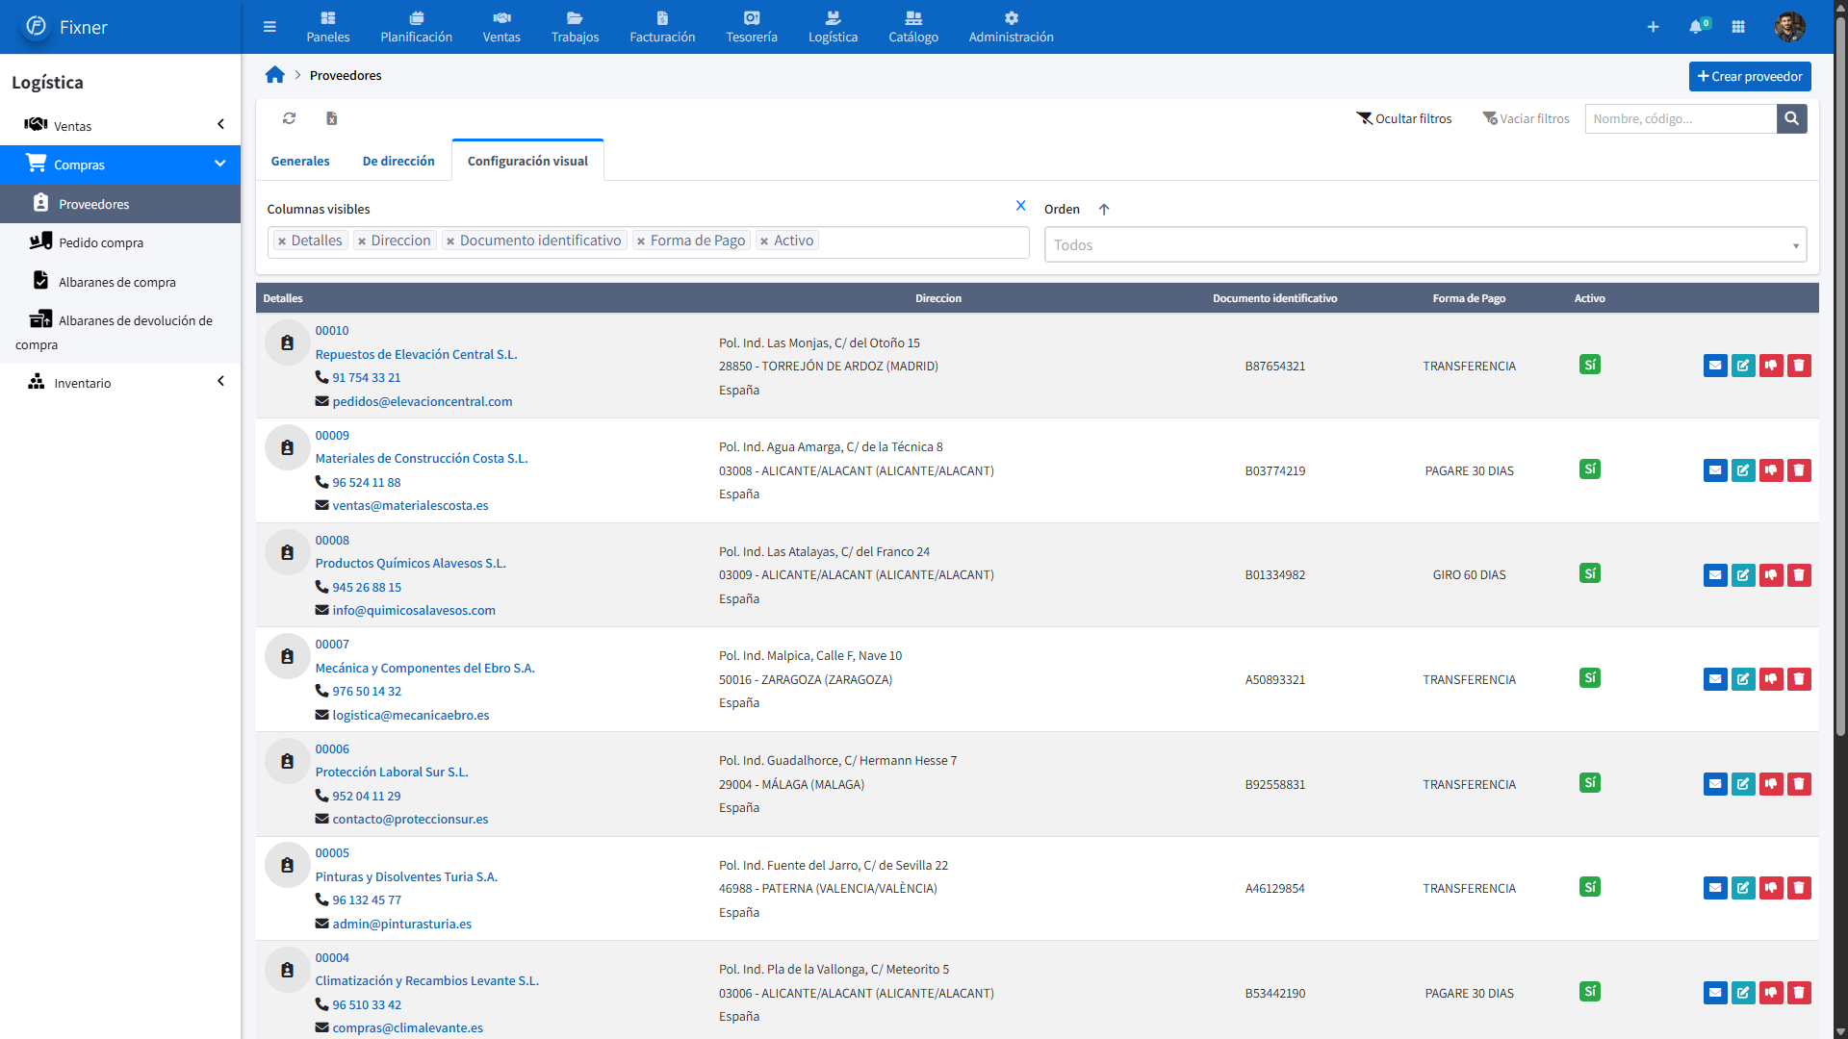Open the Orden Todos dropdown
This screenshot has height=1039, width=1848.
pyautogui.click(x=1424, y=245)
